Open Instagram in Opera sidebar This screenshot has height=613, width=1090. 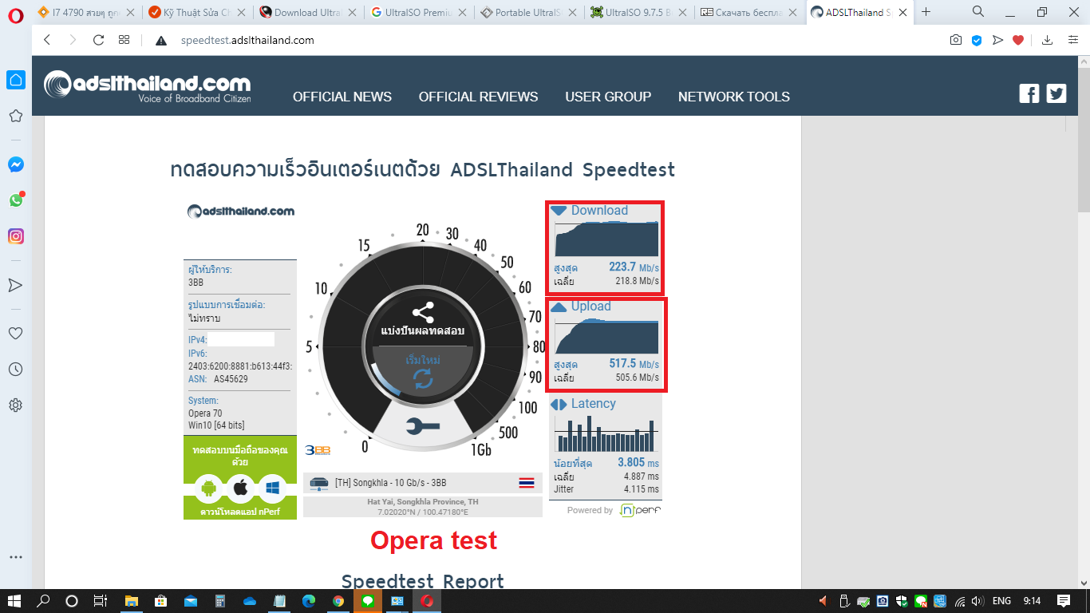tap(16, 236)
